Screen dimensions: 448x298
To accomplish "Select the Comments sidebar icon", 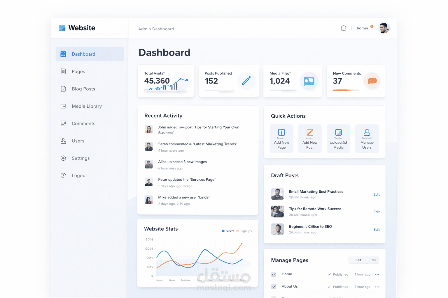I will pyautogui.click(x=63, y=123).
